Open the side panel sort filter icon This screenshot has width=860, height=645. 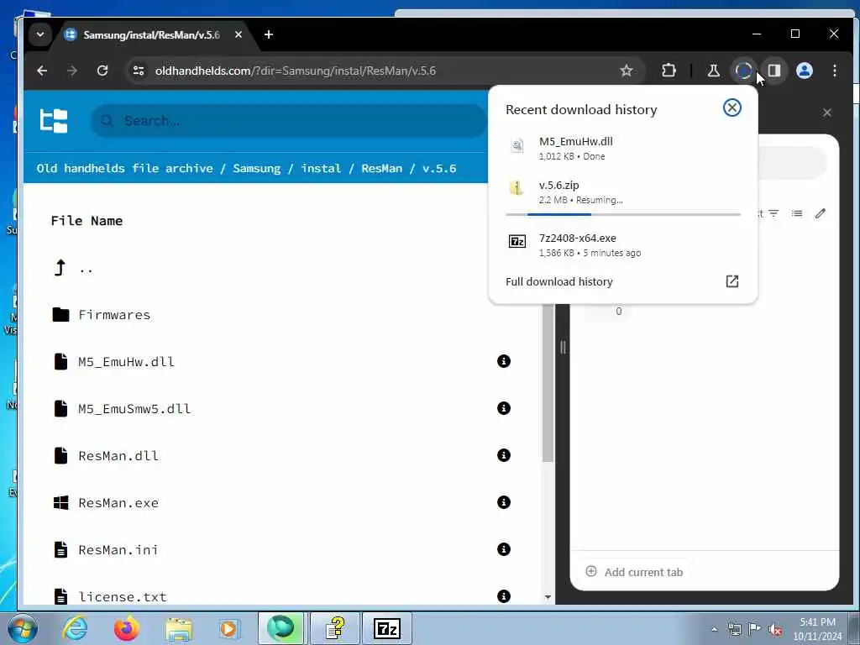[773, 213]
